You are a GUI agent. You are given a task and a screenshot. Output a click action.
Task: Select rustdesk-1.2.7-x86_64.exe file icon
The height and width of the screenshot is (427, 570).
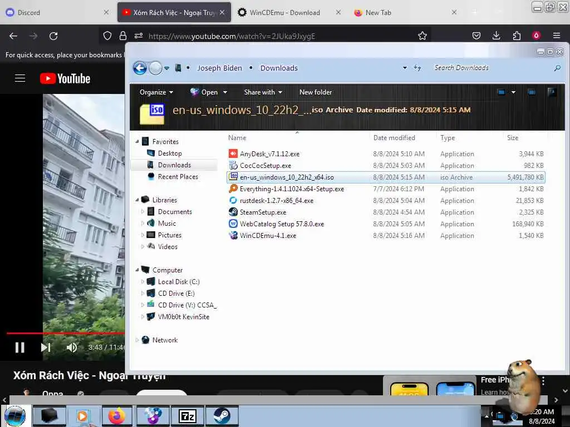pos(233,200)
